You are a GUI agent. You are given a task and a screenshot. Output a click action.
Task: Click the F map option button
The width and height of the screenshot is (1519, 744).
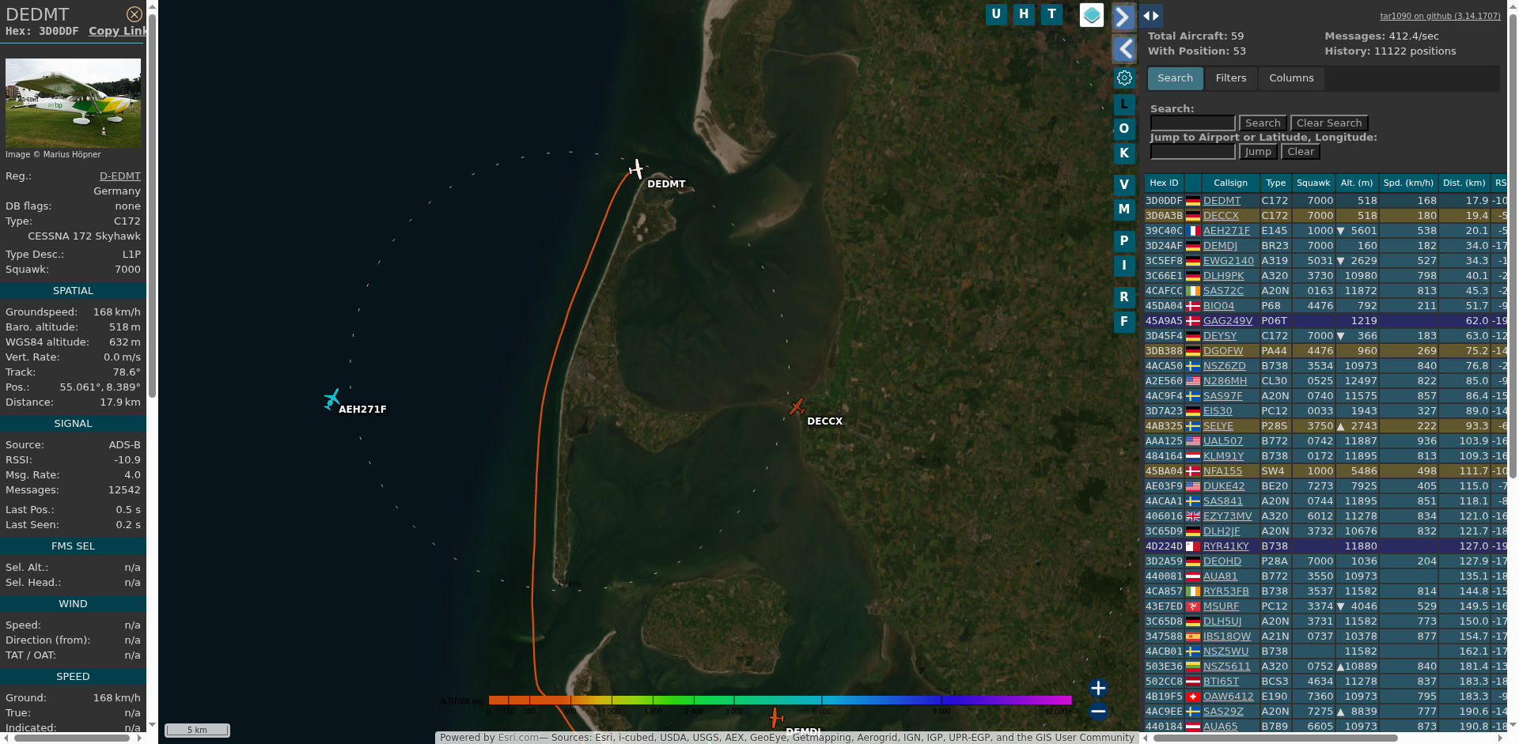1124,322
